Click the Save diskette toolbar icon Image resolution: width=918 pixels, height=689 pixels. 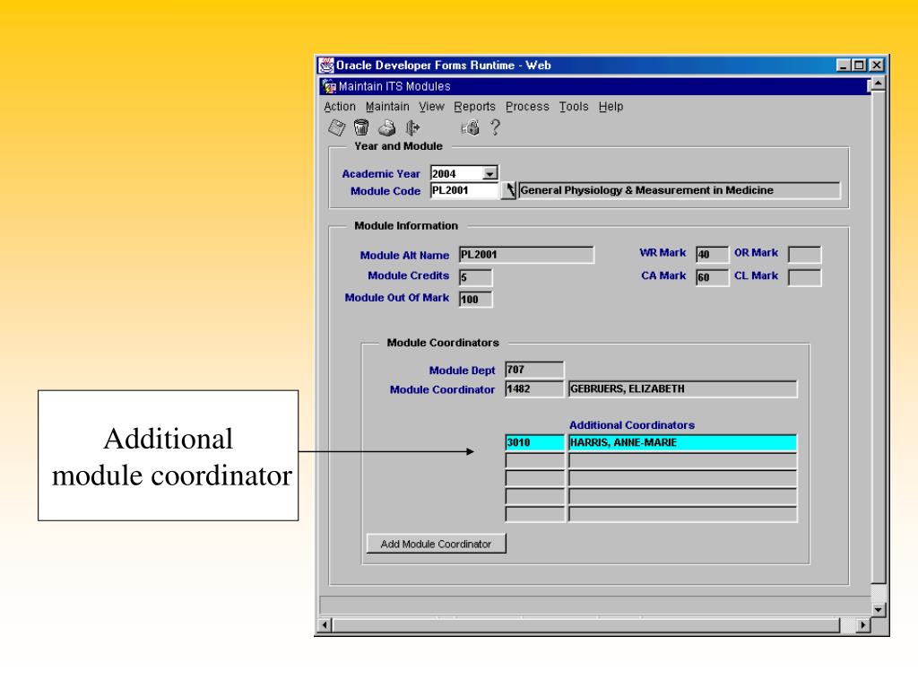337,127
